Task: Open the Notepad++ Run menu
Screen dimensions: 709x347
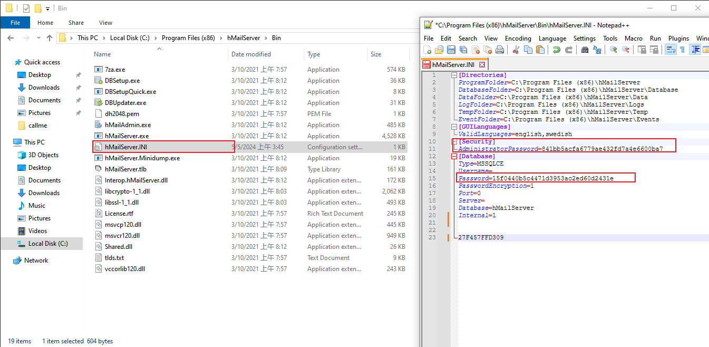Action: click(x=655, y=38)
